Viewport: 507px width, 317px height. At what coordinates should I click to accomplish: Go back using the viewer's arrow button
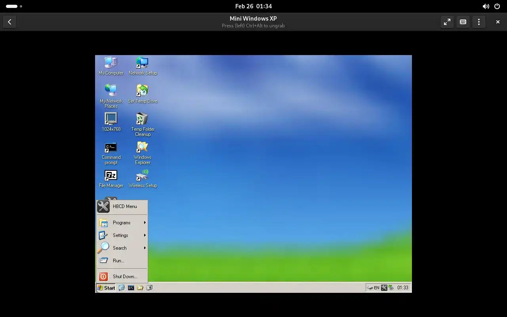pos(10,22)
